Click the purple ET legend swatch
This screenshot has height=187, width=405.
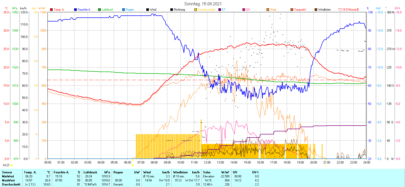(x=220, y=10)
